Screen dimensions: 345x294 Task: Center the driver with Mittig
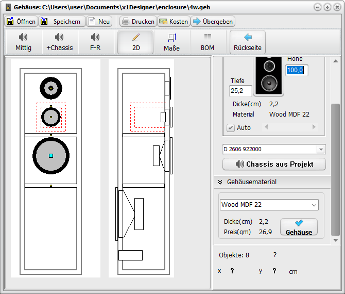click(x=24, y=42)
